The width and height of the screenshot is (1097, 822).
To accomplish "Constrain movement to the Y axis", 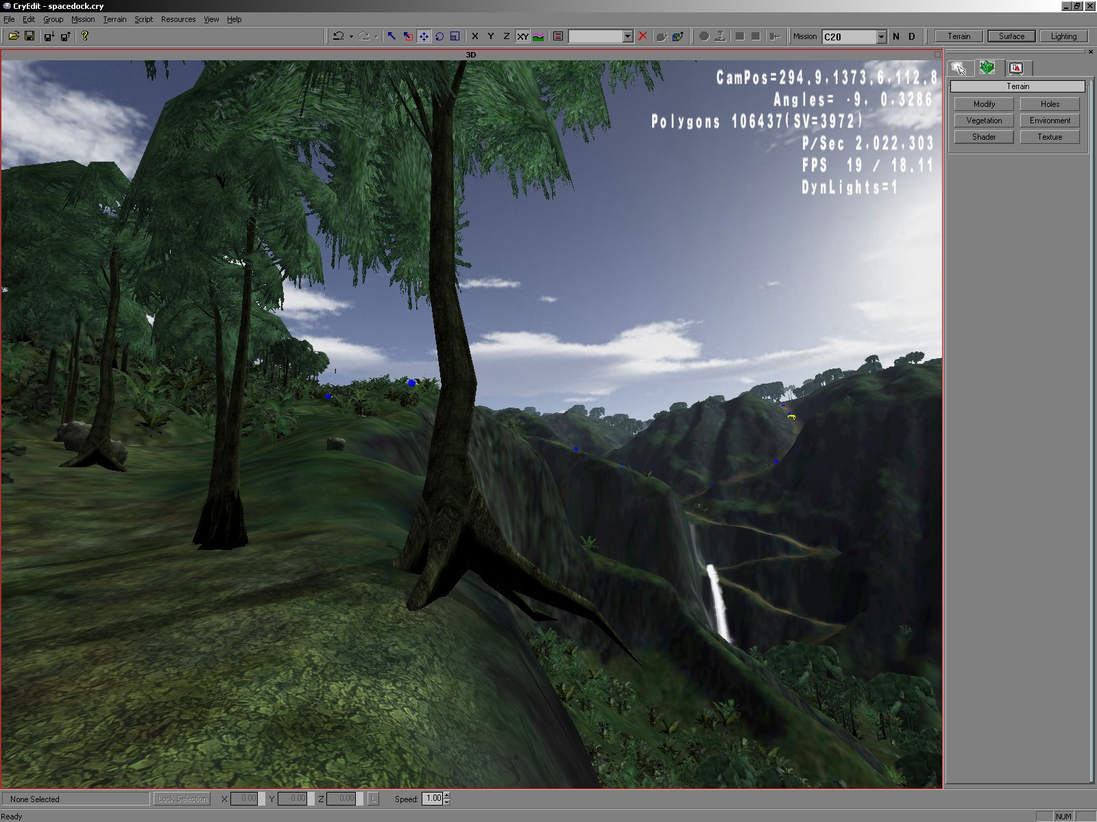I will pos(490,36).
